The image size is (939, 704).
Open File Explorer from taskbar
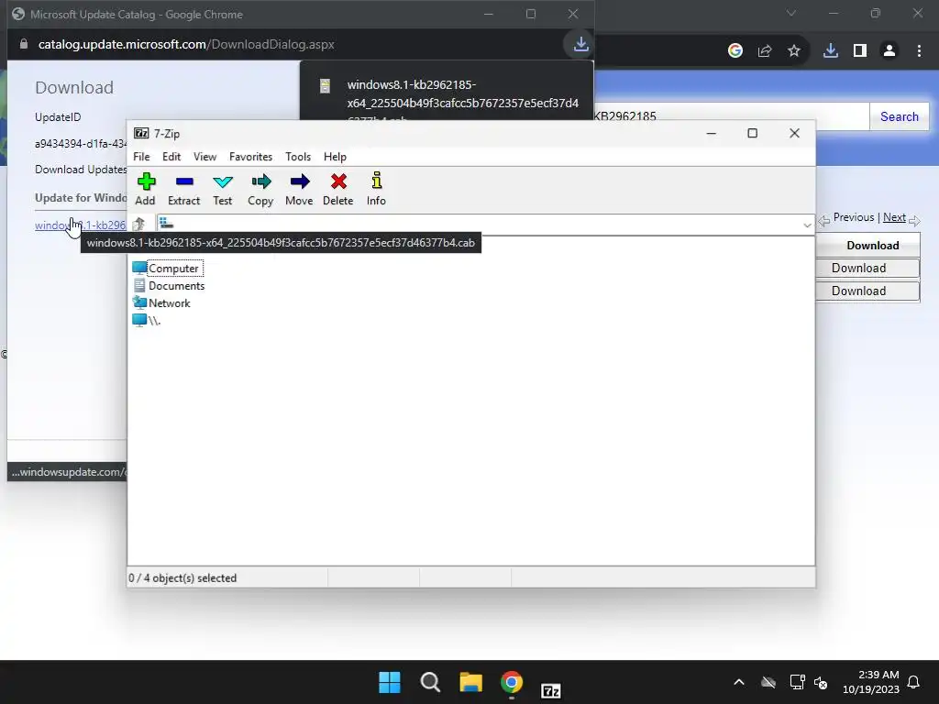(470, 682)
